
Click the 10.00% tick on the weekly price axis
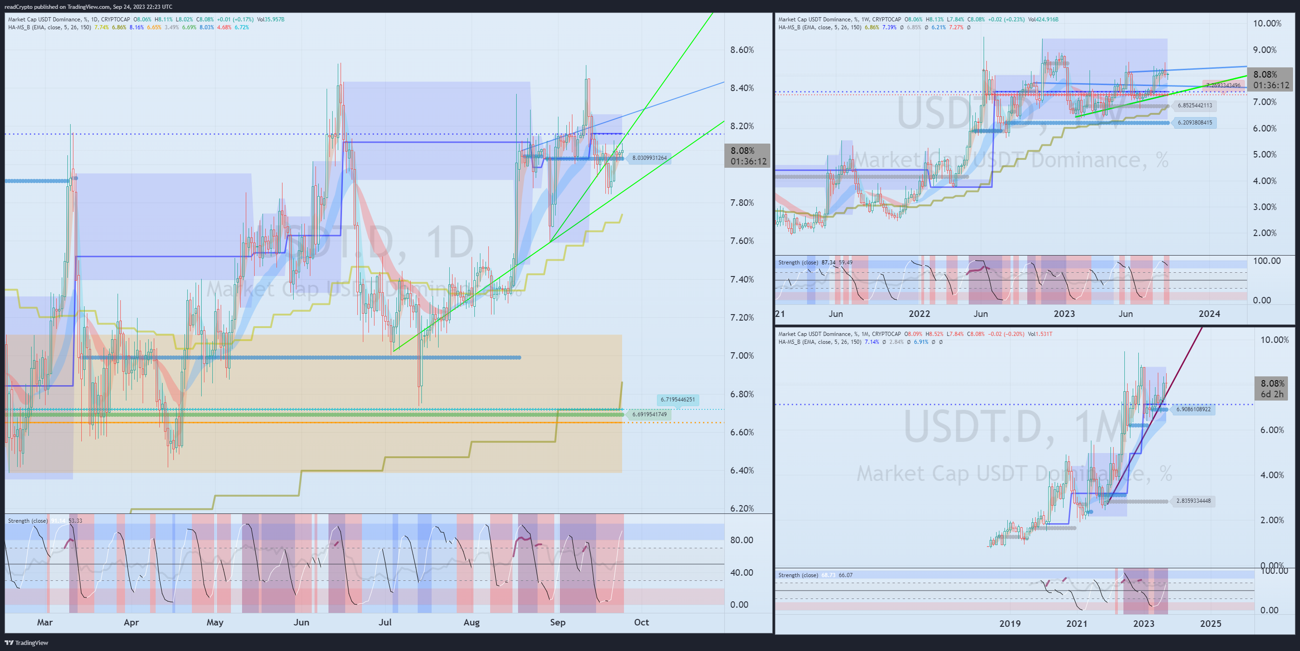[x=1267, y=23]
